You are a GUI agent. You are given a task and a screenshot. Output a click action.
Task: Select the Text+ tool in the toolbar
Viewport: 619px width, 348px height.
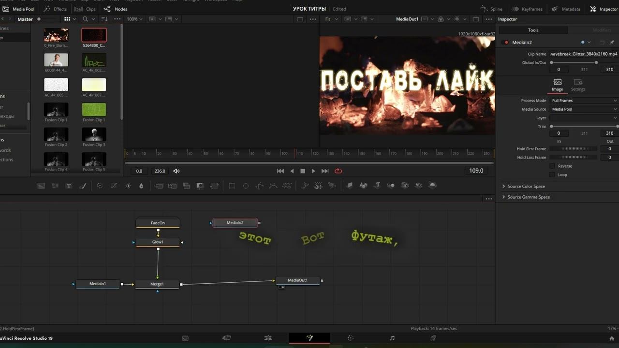(x=69, y=186)
